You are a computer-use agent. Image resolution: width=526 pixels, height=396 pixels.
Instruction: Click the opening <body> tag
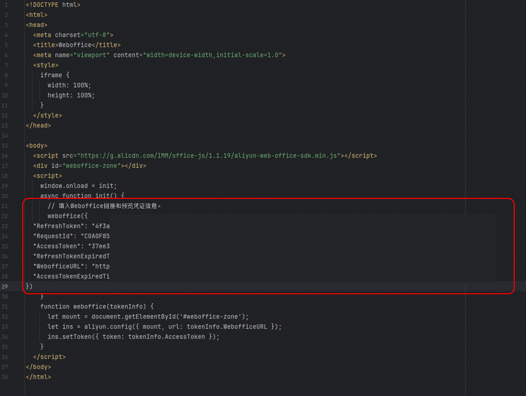tap(37, 146)
